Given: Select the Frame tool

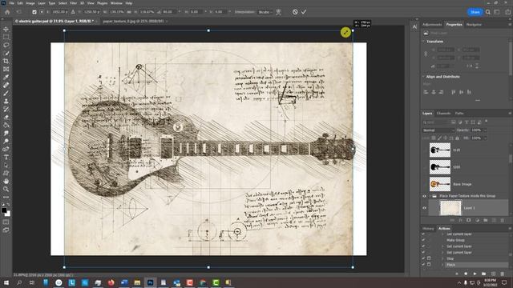Looking at the screenshot, I should [x=6, y=70].
